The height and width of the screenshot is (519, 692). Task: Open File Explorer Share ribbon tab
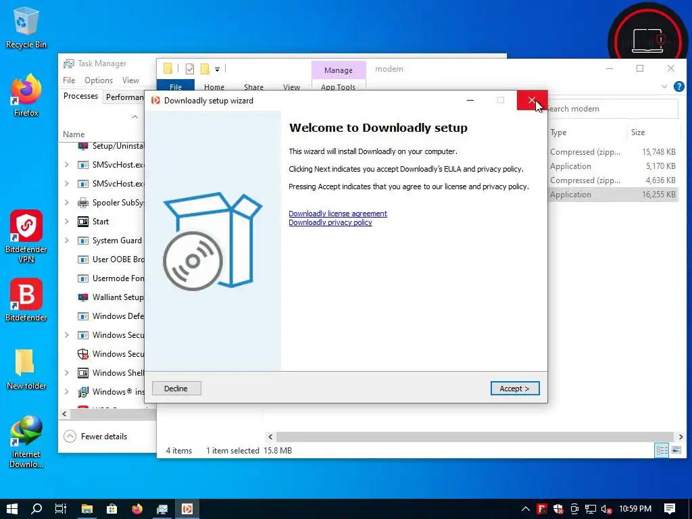click(254, 87)
